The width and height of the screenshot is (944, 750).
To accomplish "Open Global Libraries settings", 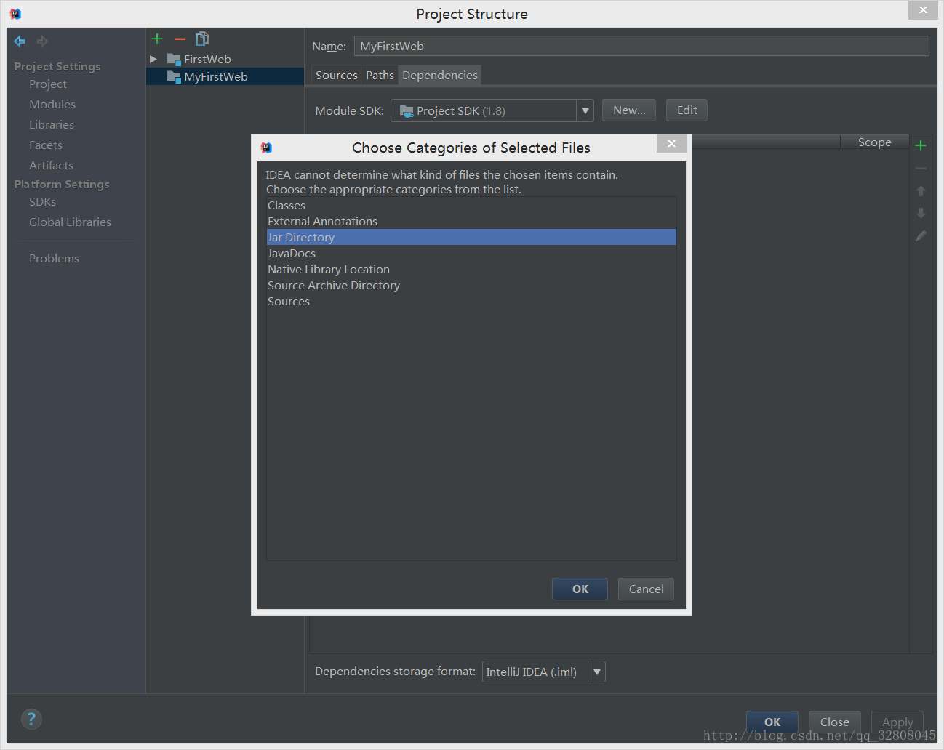I will (70, 222).
